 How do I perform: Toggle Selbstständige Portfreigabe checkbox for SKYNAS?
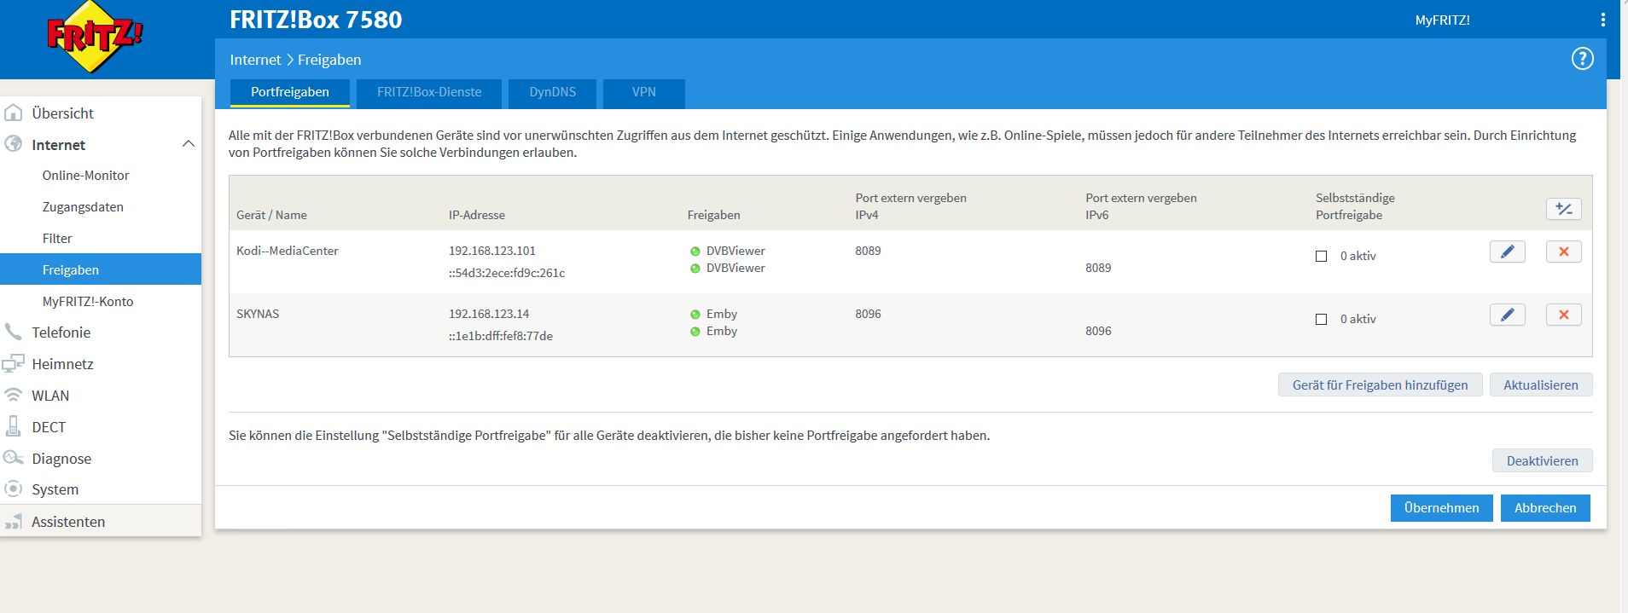pyautogui.click(x=1322, y=319)
